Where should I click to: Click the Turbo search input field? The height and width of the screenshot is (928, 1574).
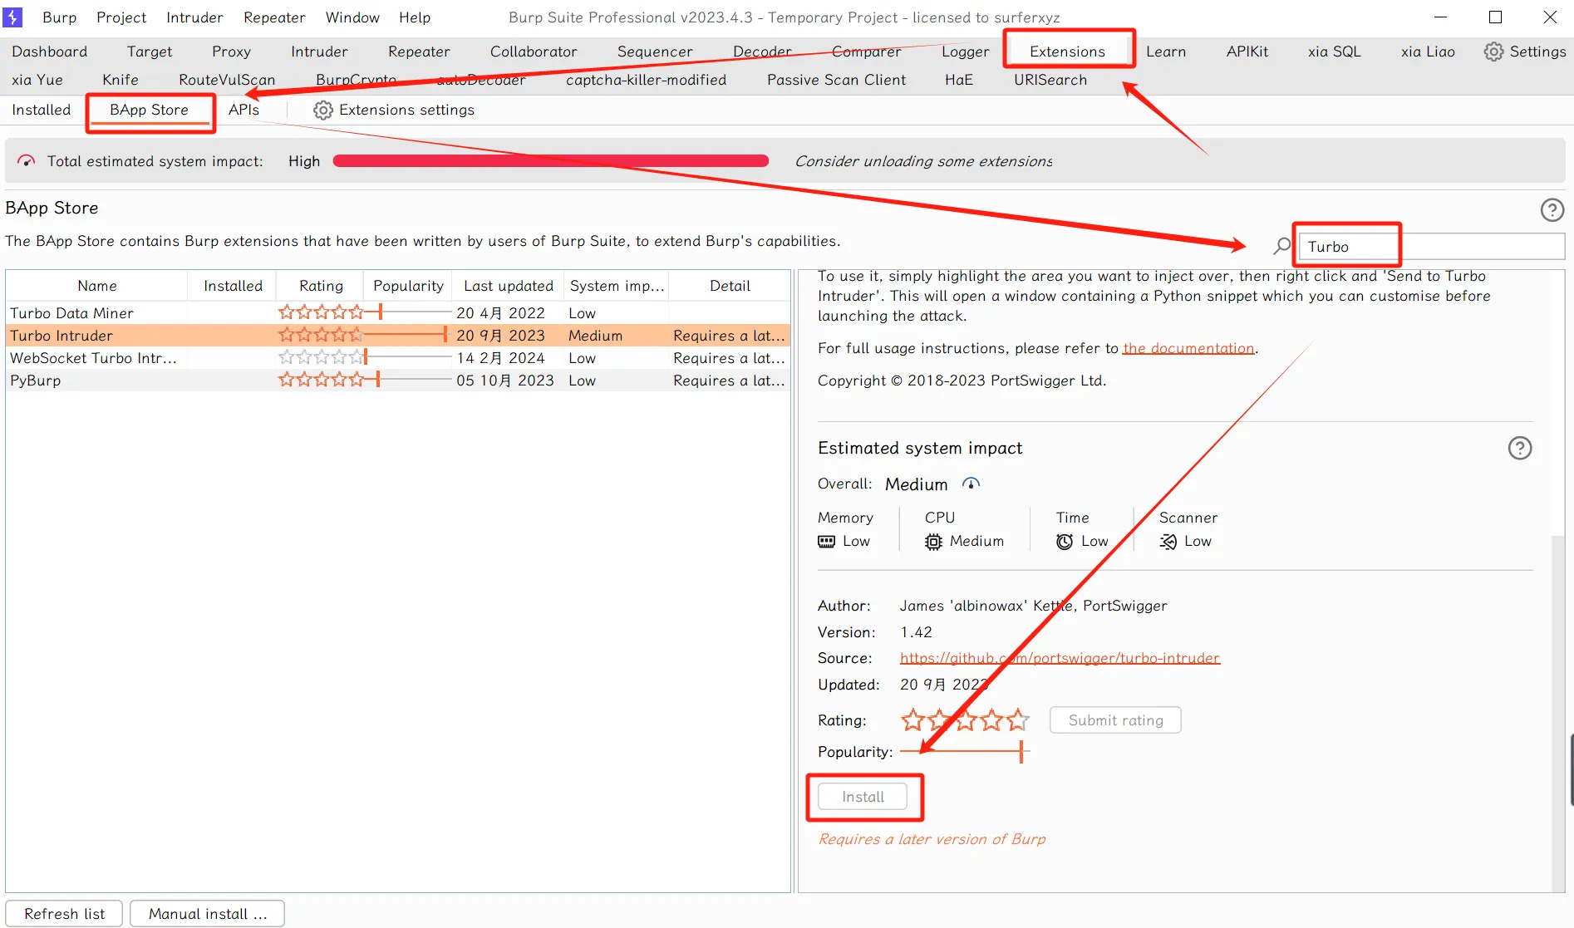click(1429, 247)
